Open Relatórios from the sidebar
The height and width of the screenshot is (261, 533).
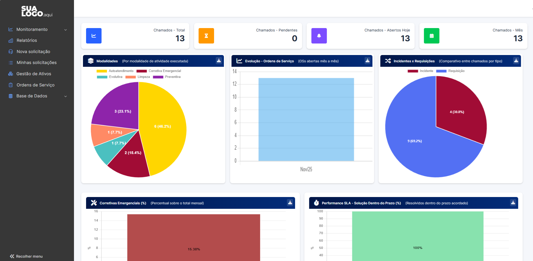27,40
